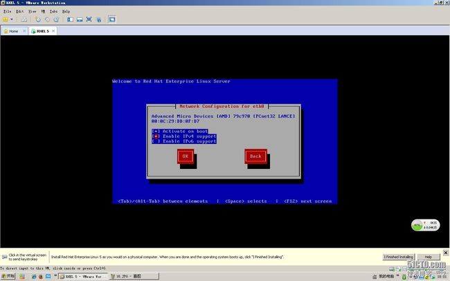
Task: Click the Advanced Micro Devices adapter text
Action: coord(224,116)
